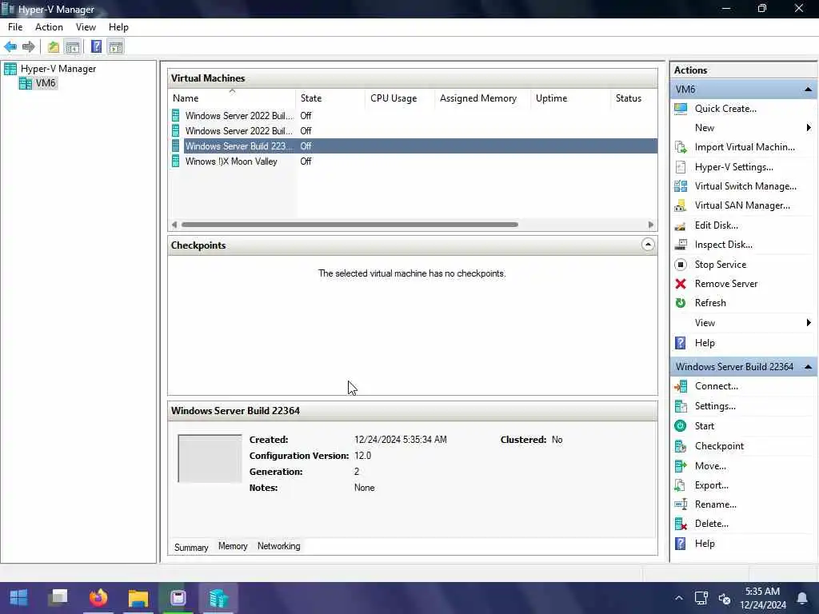Open the taskbar clock showing 5:35 AM

point(762,598)
